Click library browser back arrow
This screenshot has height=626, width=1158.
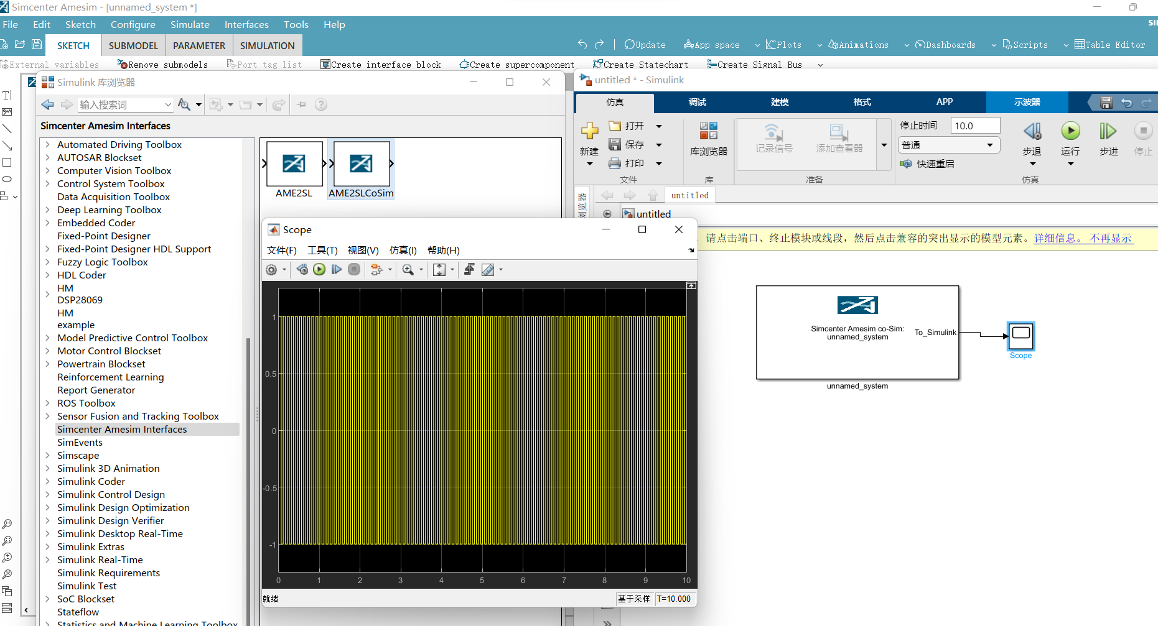pyautogui.click(x=47, y=104)
